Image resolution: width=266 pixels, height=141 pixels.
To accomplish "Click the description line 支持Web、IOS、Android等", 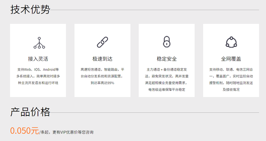I will [x=38, y=70].
